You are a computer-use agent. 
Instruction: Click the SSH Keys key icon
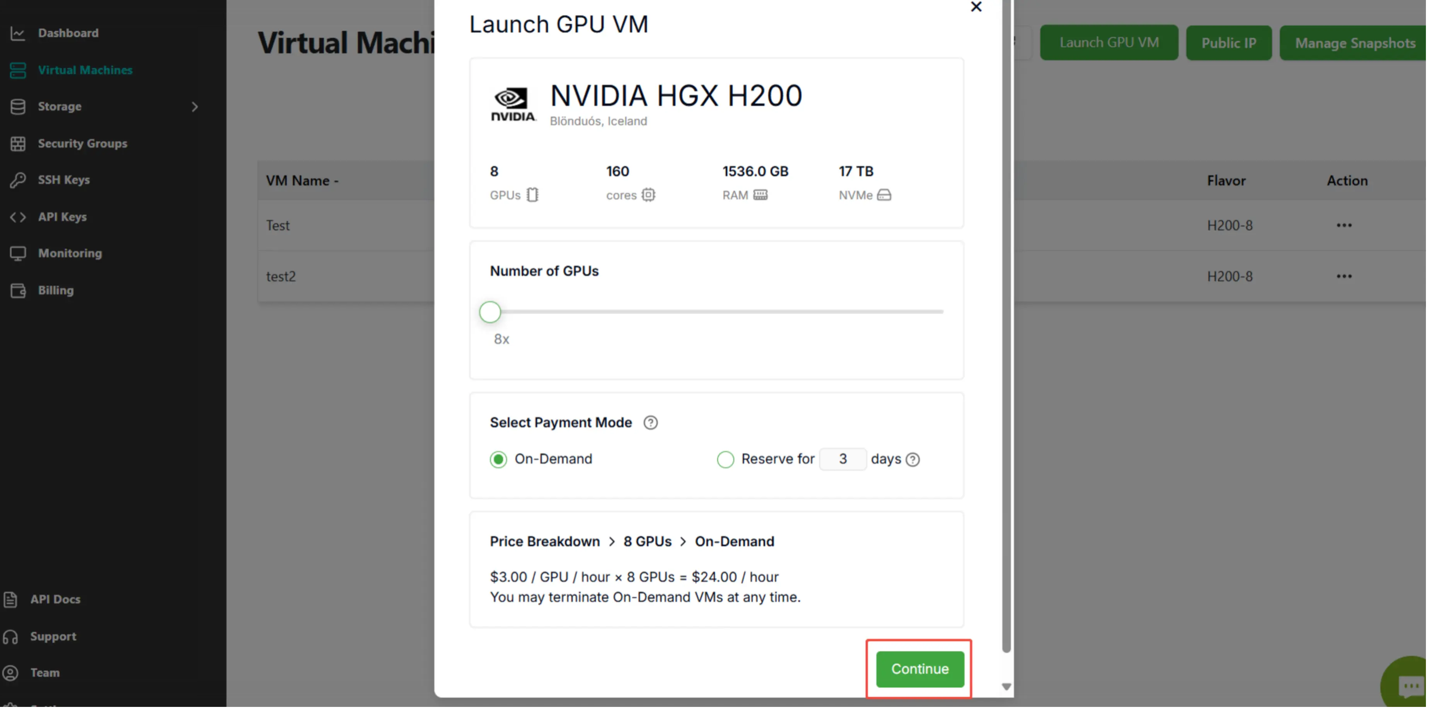(18, 180)
